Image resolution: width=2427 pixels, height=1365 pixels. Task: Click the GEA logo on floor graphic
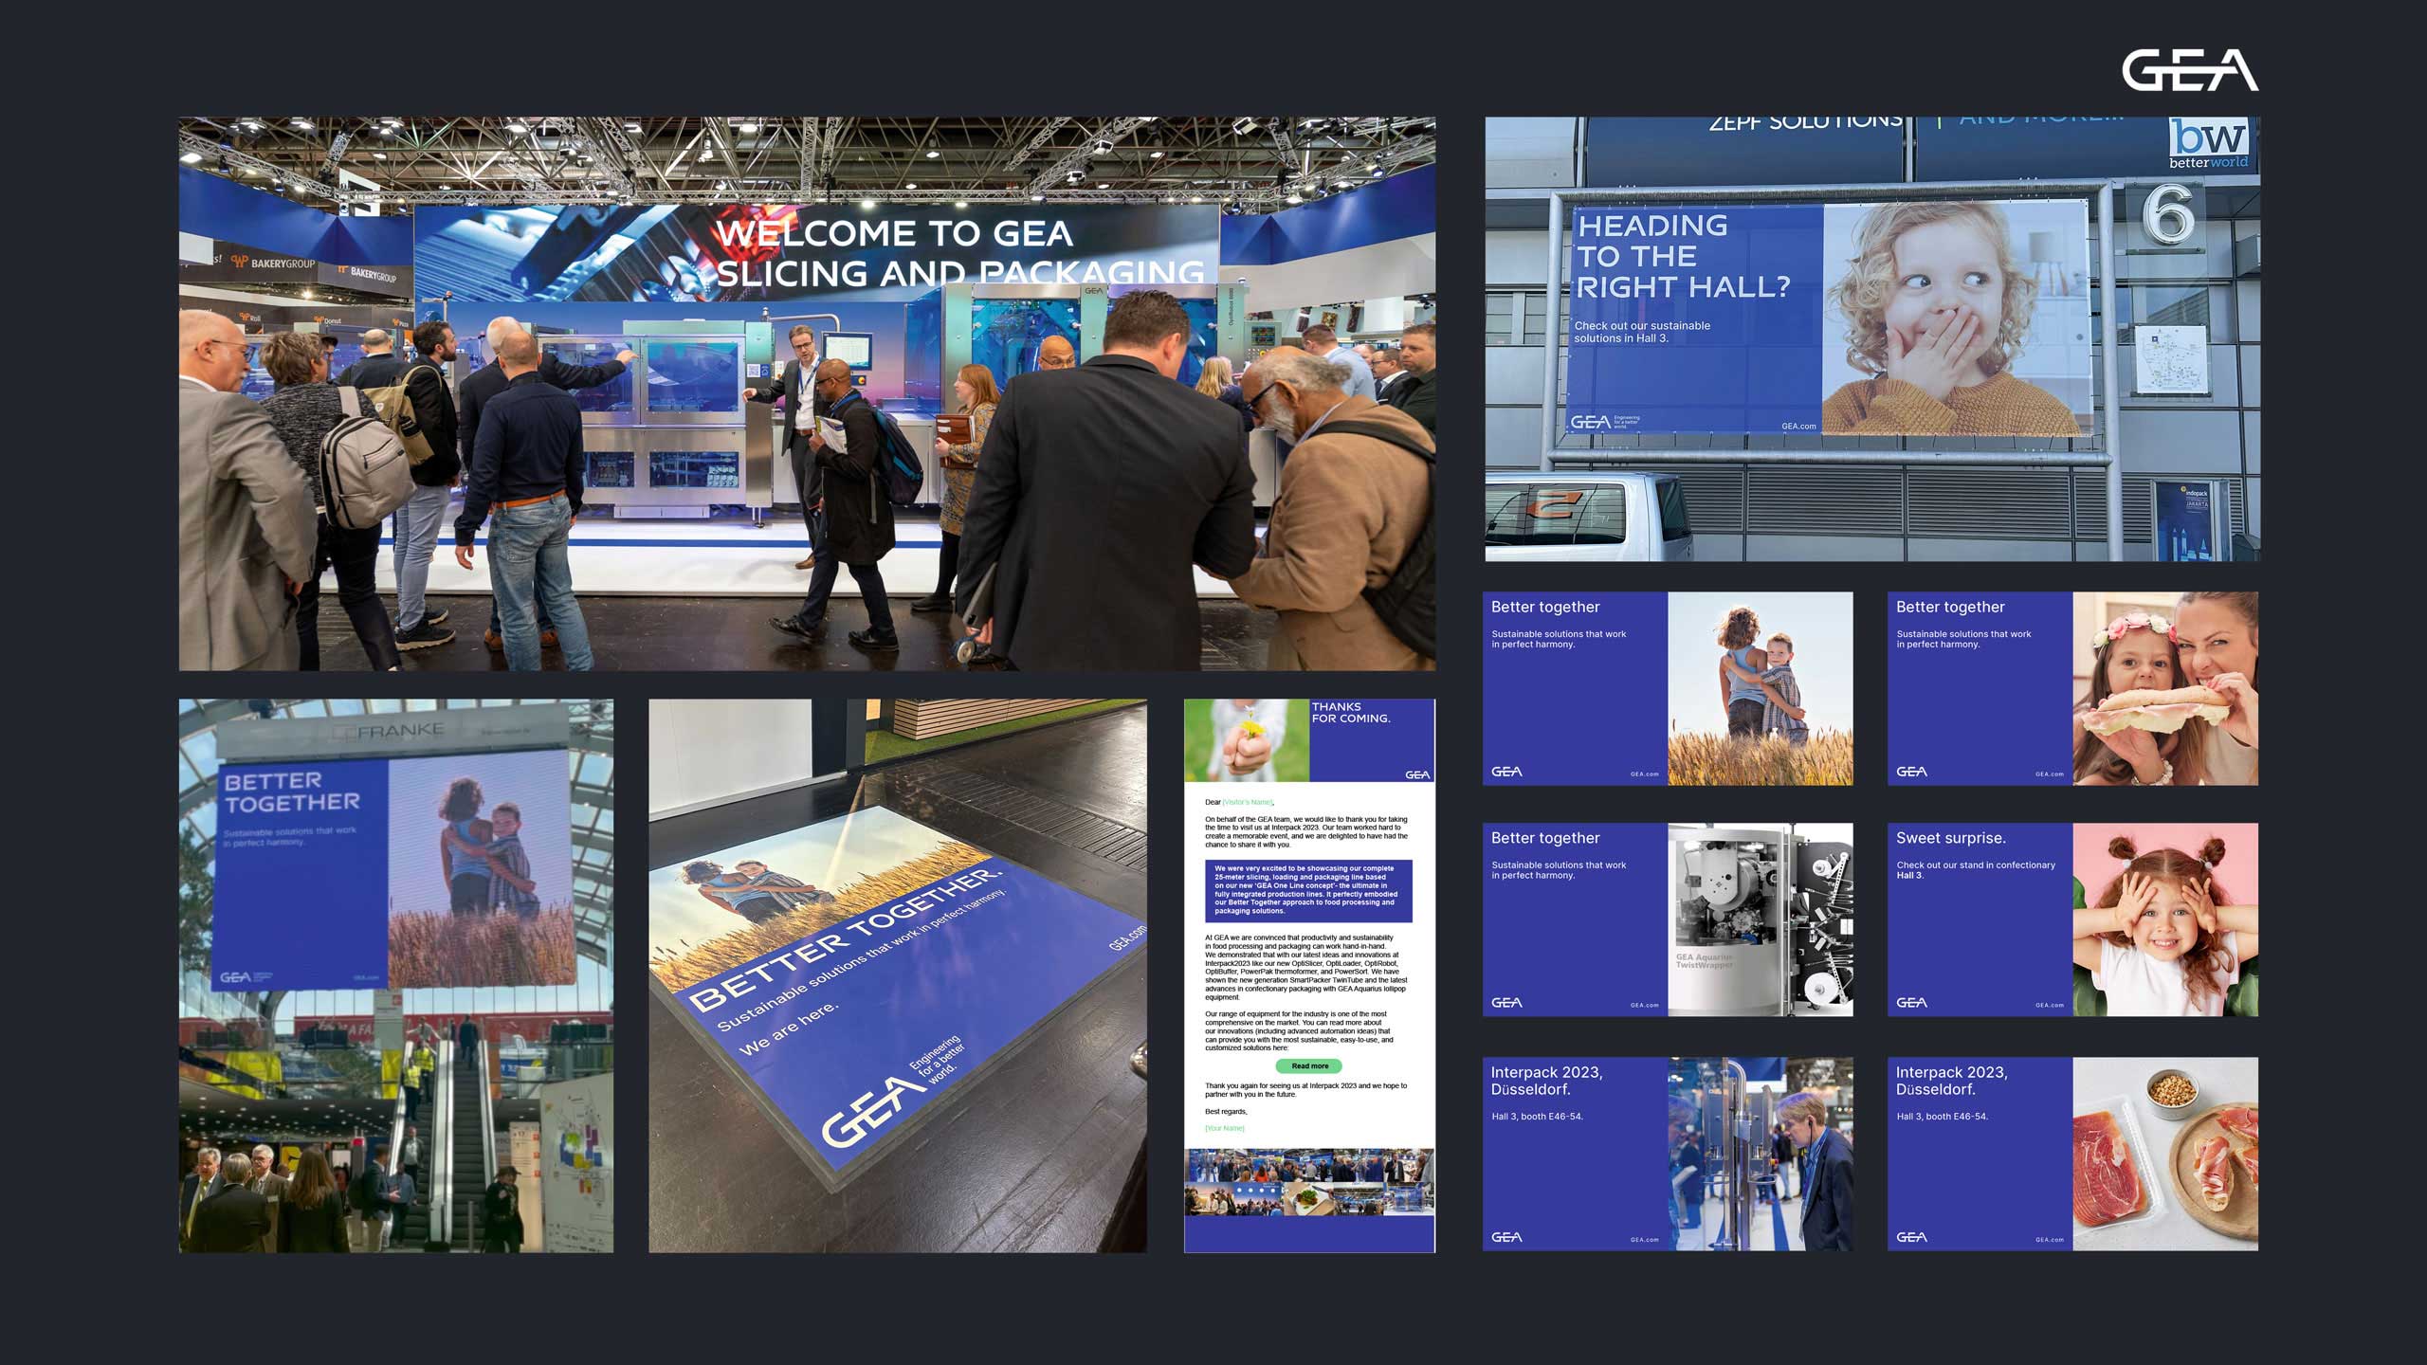[x=870, y=1111]
